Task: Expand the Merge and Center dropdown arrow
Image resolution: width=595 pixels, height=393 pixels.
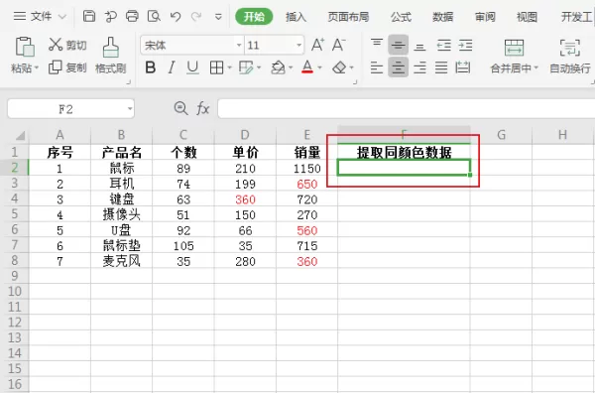Action: (x=536, y=68)
